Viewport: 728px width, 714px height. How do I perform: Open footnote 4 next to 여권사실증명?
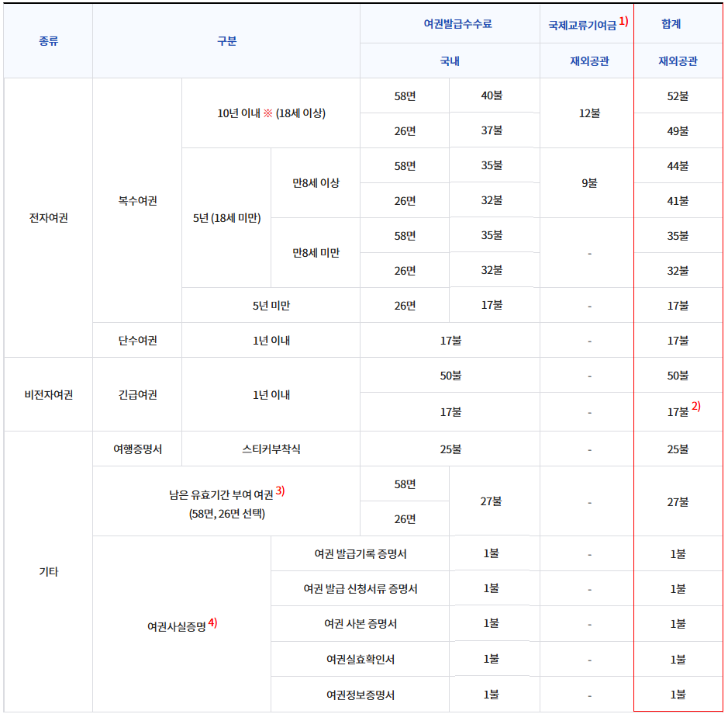[x=212, y=622]
